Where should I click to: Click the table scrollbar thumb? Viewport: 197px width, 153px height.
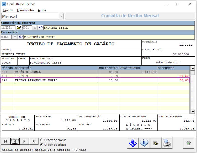point(192,73)
